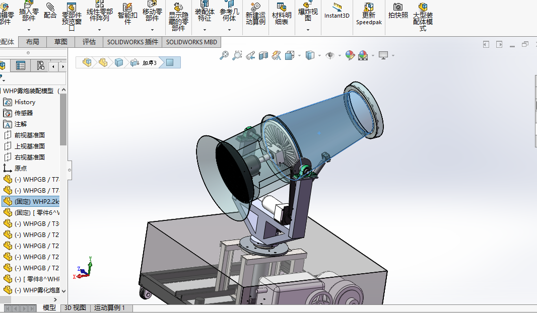
Task: Launch Instant3D tool
Action: coord(337,11)
